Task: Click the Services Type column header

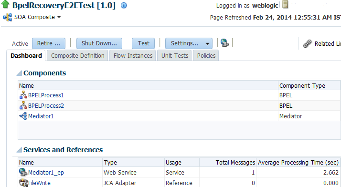Action: (133, 163)
